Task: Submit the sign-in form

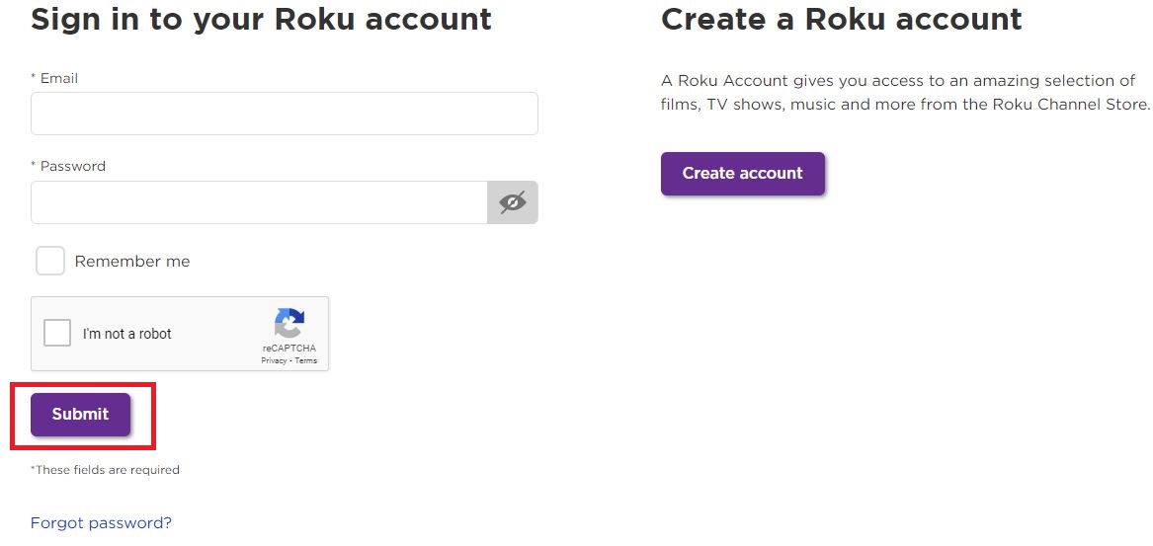Action: tap(80, 415)
